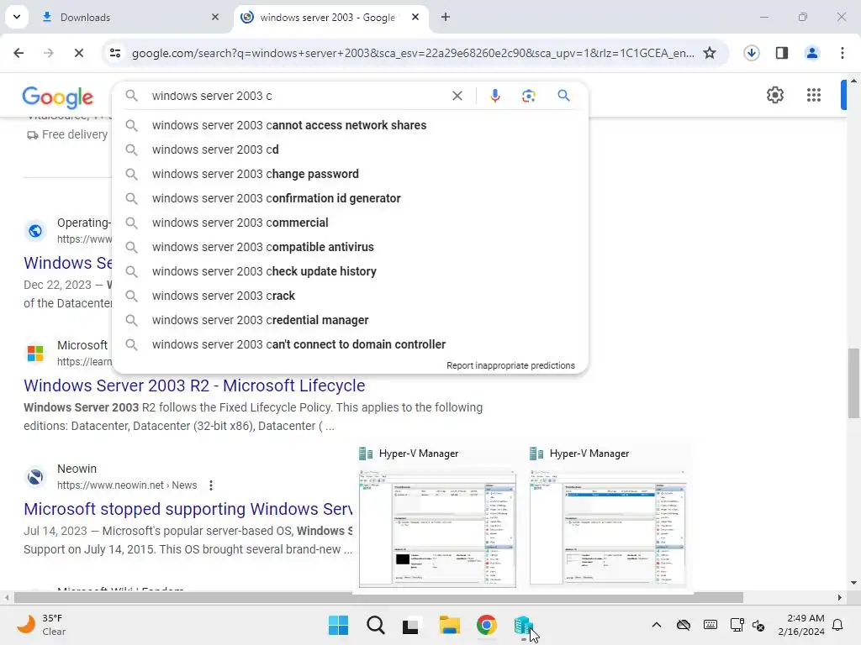Open touch keyboard tray icon
861x645 pixels.
pos(710,625)
